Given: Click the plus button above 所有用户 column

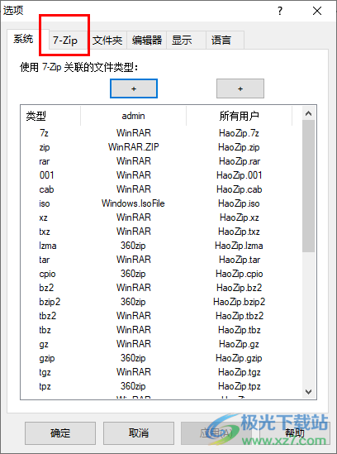Looking at the screenshot, I should [240, 88].
